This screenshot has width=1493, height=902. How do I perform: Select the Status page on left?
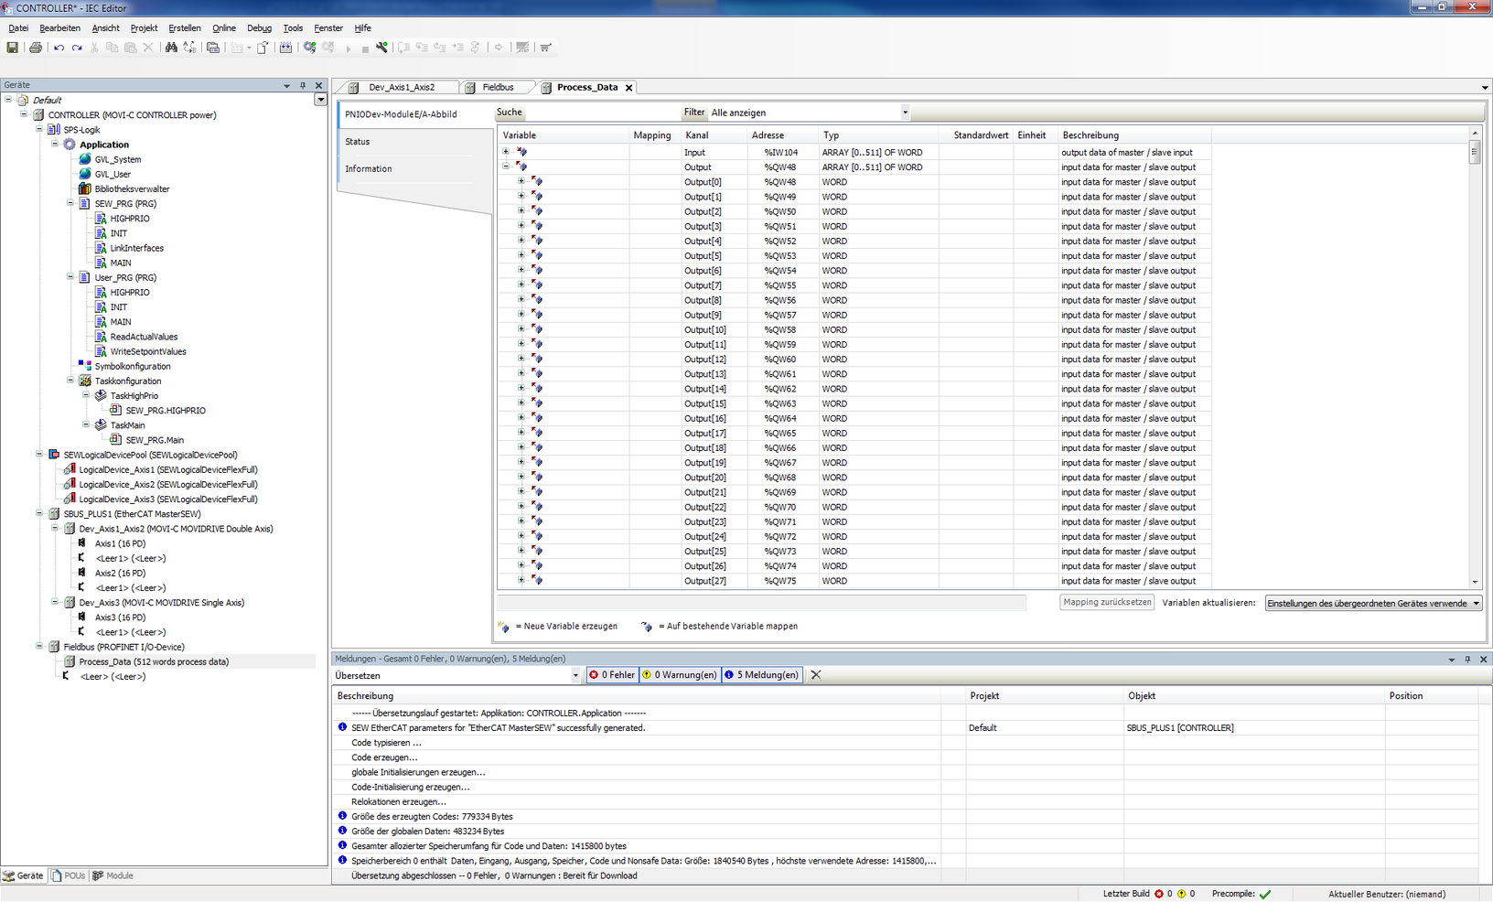pos(358,142)
